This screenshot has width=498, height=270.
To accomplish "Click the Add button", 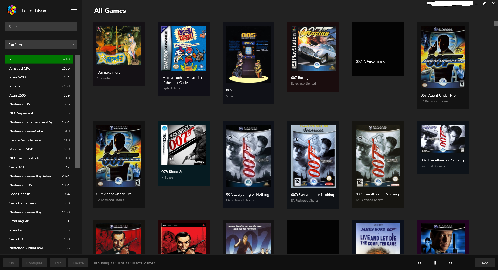I will [x=485, y=263].
